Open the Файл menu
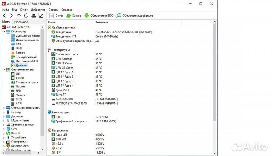 point(5,9)
